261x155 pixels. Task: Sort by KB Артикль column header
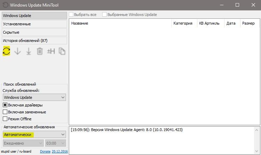(211, 23)
